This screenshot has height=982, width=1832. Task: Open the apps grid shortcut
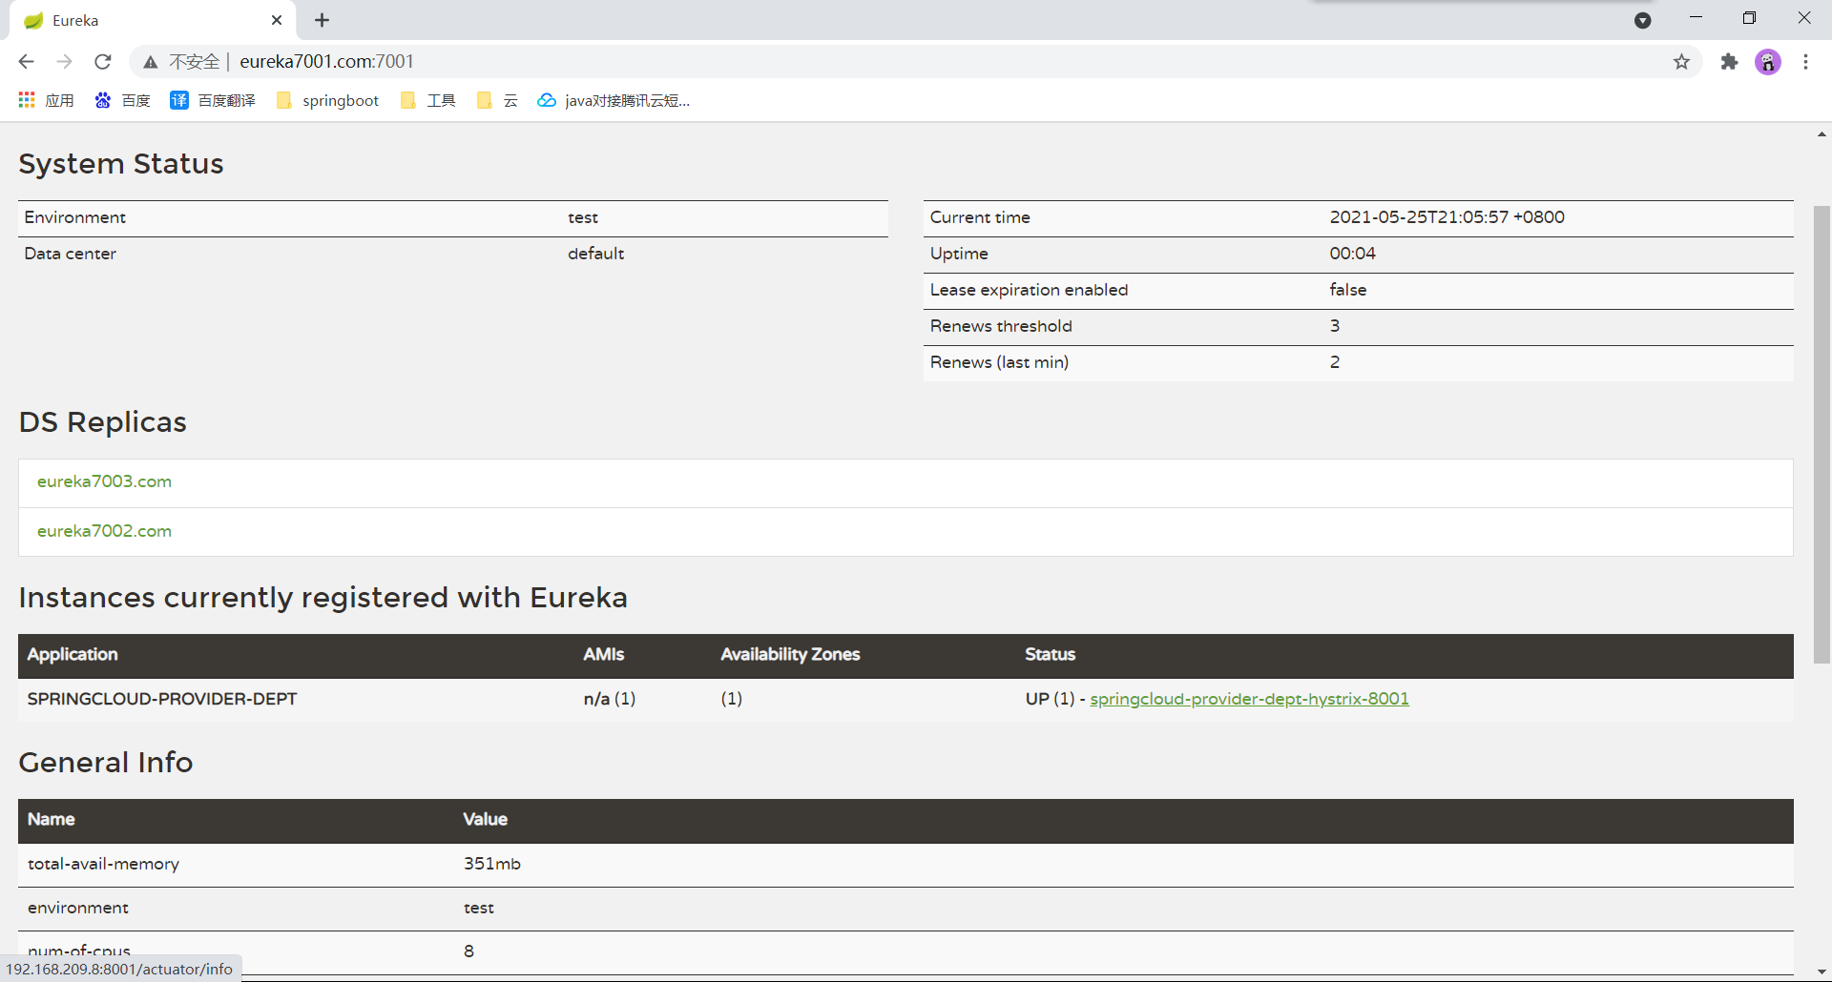pos(27,100)
